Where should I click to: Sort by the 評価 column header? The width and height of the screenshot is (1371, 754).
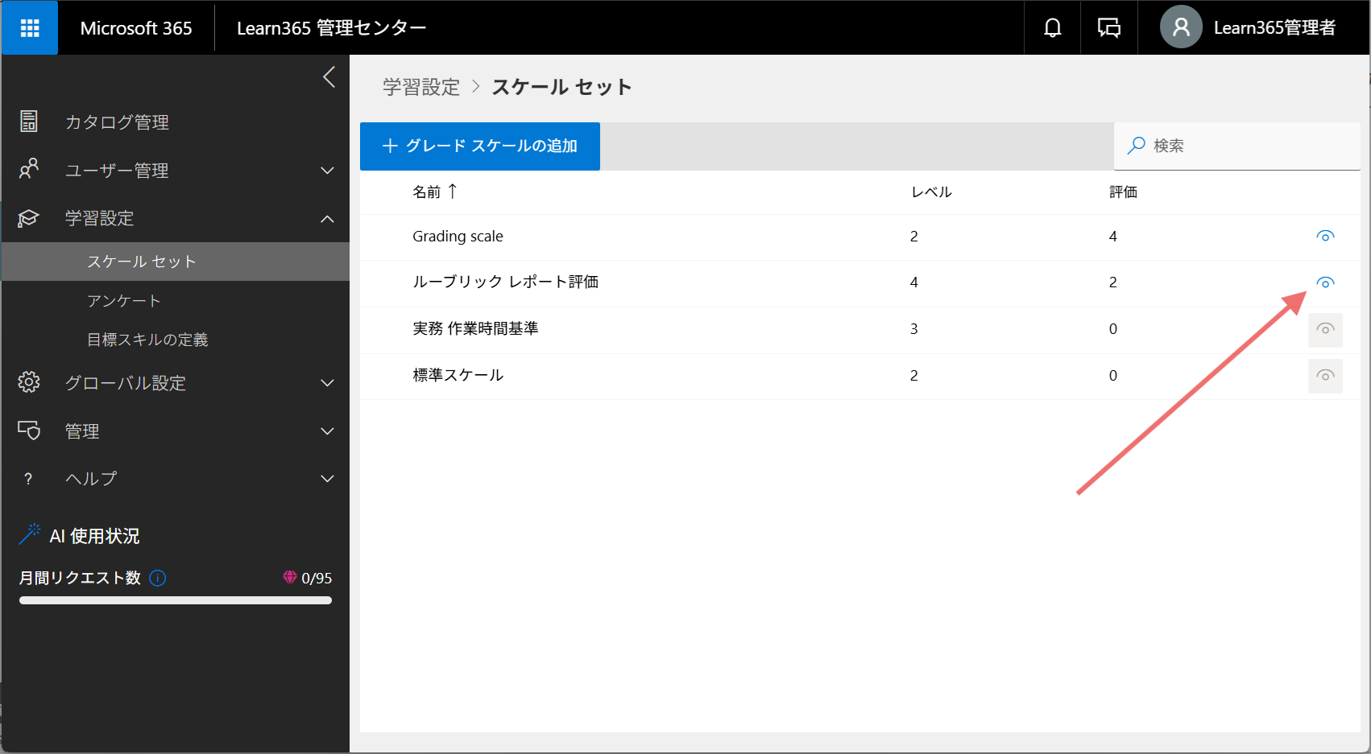tap(1124, 192)
